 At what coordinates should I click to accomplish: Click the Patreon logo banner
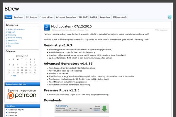(22, 94)
